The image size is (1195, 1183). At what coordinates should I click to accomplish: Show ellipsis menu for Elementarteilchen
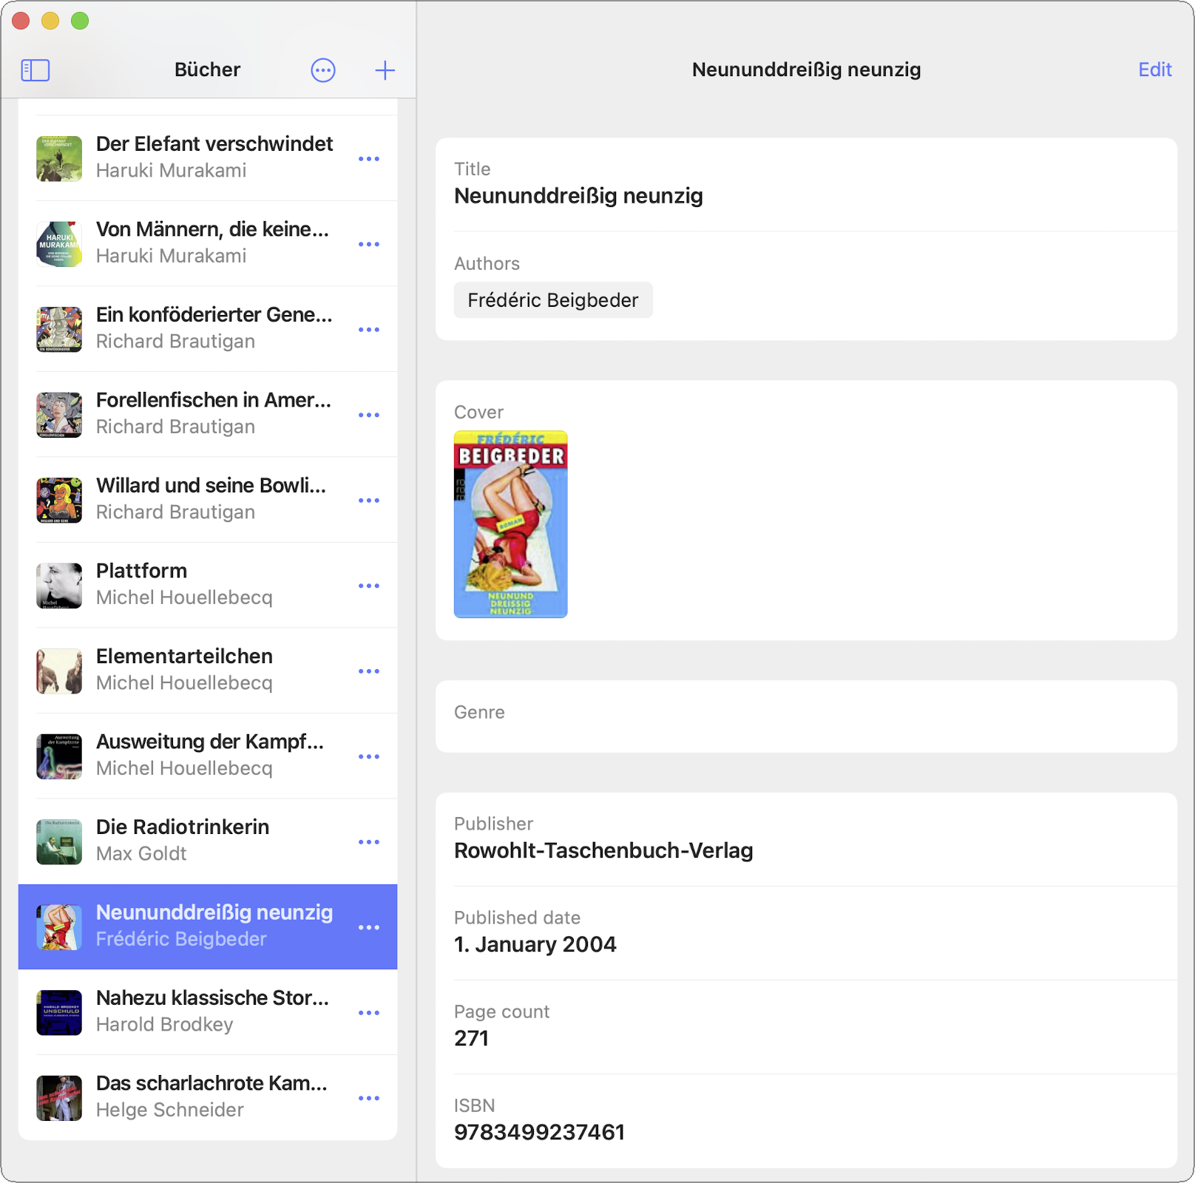click(x=368, y=671)
